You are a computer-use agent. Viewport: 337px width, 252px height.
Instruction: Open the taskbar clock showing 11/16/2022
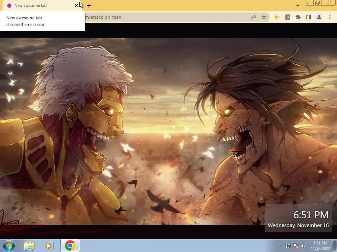coord(320,246)
